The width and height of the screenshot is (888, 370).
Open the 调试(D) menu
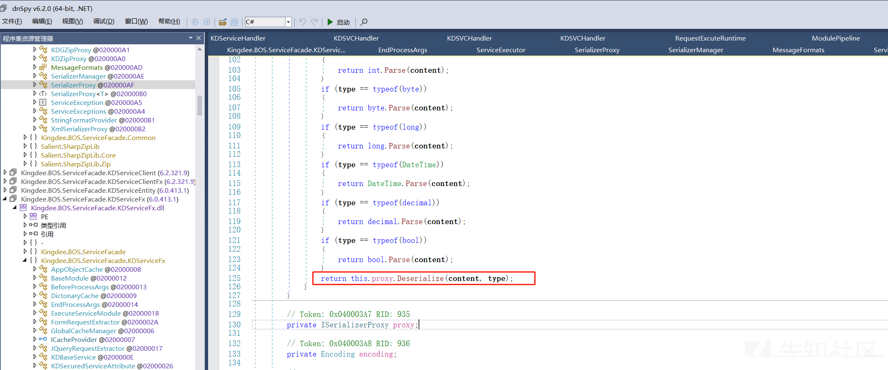click(x=104, y=21)
